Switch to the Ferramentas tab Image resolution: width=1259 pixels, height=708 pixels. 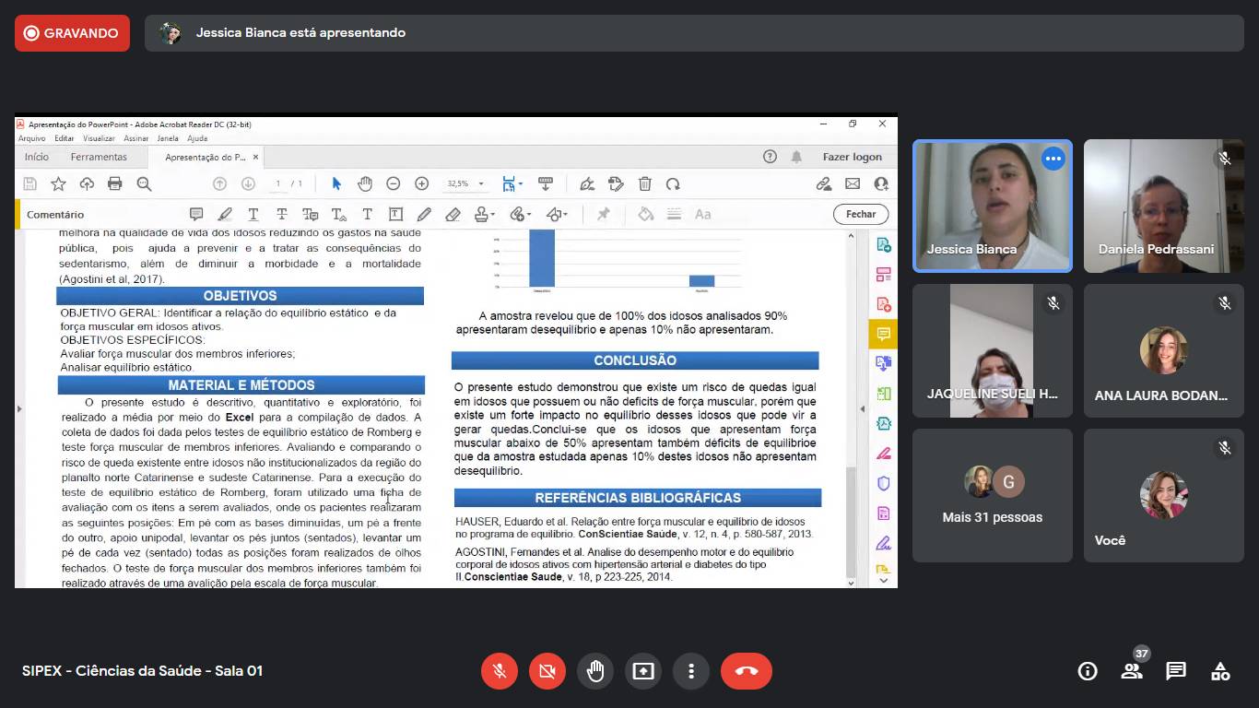click(99, 157)
